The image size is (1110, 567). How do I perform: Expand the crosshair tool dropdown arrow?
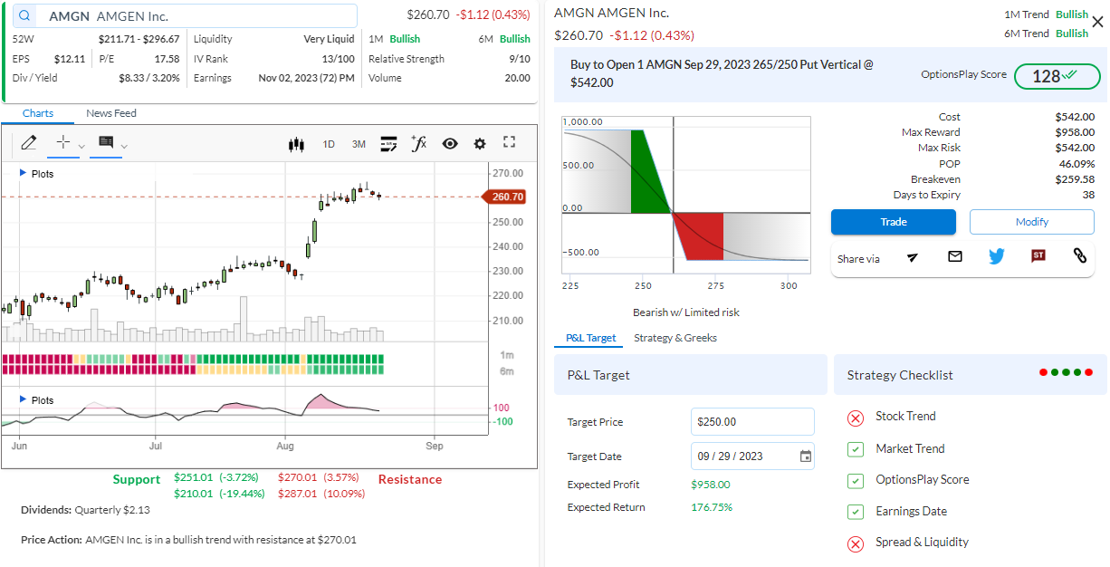[x=81, y=146]
